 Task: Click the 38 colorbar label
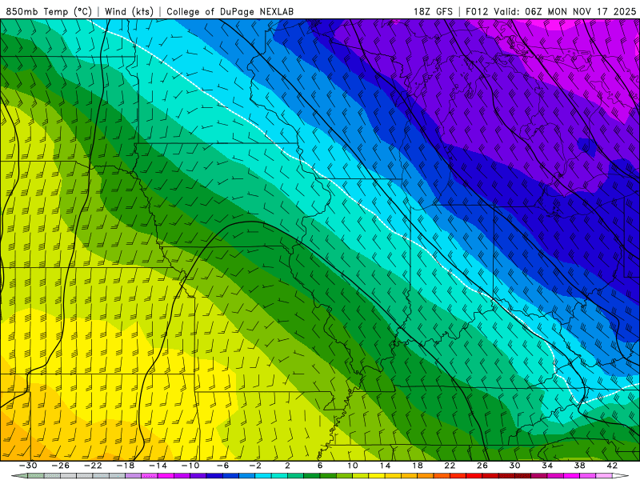pos(579,466)
